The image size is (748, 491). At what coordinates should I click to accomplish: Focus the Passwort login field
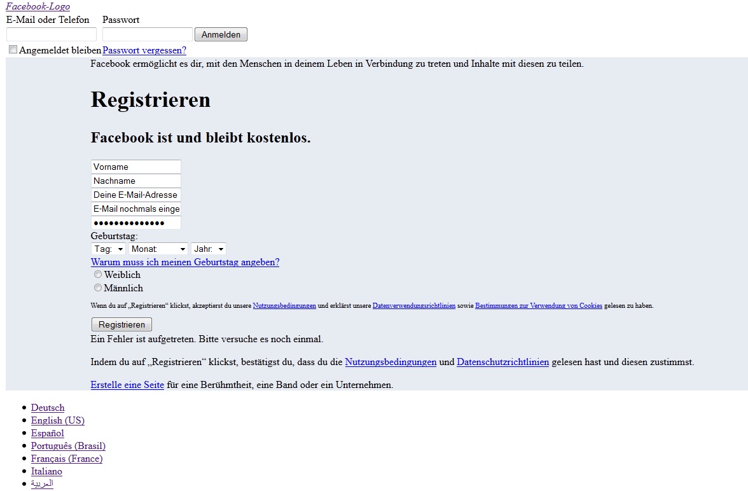pos(148,34)
